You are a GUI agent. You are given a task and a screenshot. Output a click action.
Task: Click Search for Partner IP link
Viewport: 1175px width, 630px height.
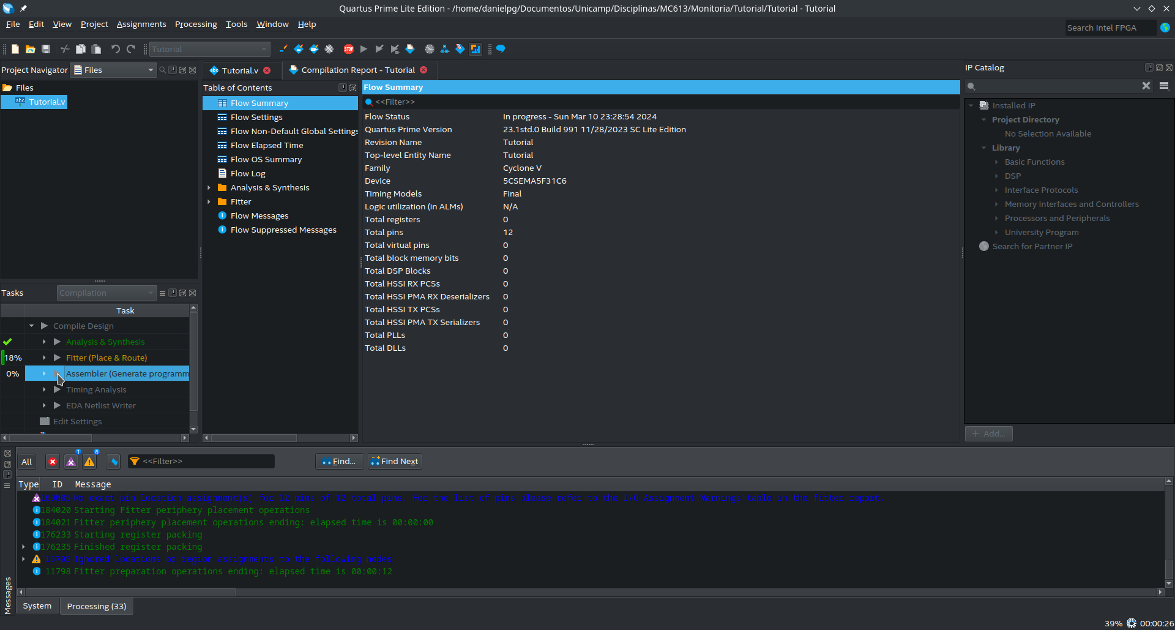click(x=1032, y=246)
